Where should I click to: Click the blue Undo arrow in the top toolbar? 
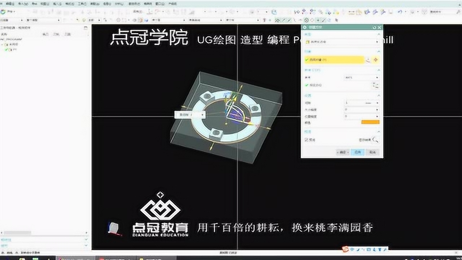400,12
